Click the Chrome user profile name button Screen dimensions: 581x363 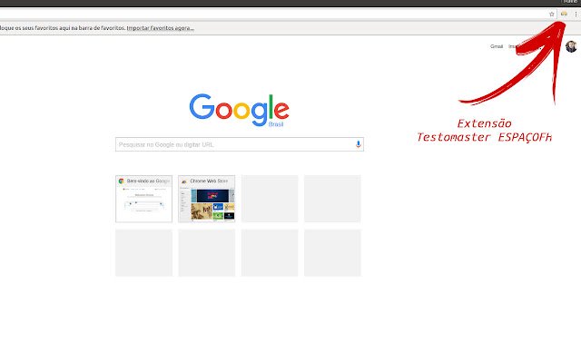click(x=570, y=2)
